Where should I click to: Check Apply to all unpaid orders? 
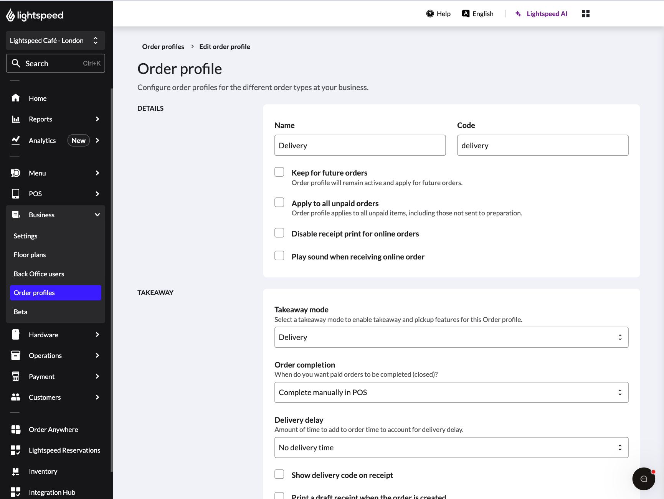[279, 202]
